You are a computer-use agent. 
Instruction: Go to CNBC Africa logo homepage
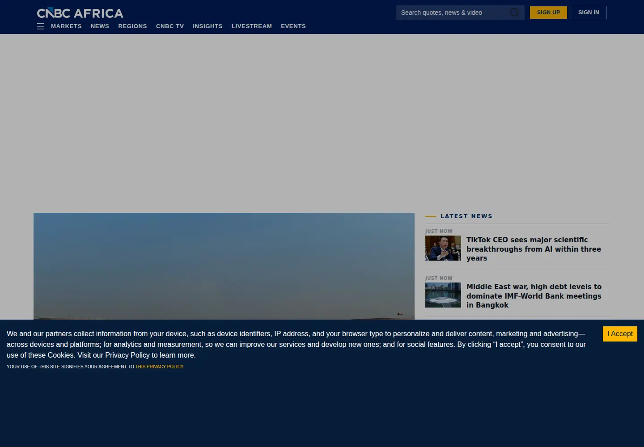tap(80, 13)
